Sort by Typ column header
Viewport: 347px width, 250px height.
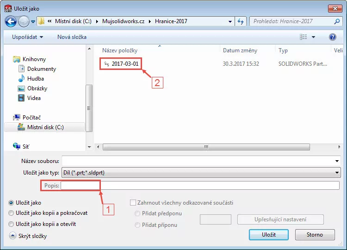283,50
